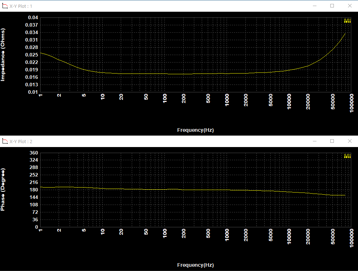
Task: Click the X-Y Plot 1 window icon
Action: (5, 6)
